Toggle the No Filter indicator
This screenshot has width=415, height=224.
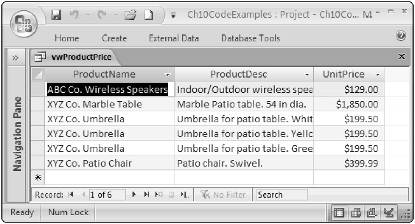click(222, 195)
